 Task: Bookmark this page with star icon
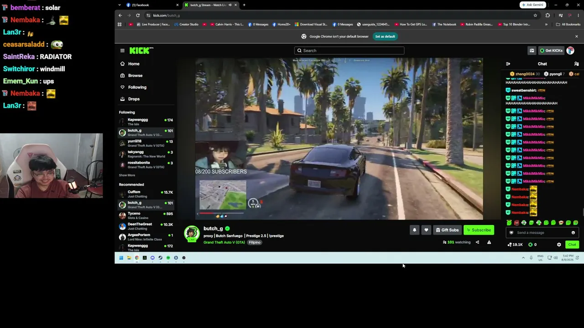[535, 15]
